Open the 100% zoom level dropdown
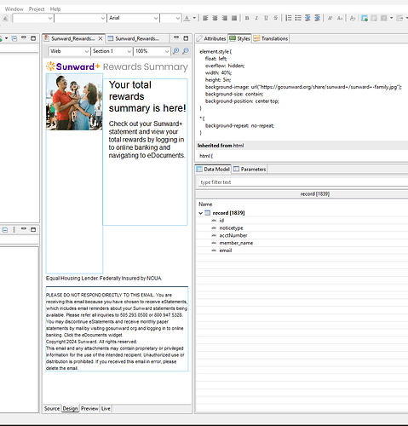Screen dimensions: 408x426 152,51
